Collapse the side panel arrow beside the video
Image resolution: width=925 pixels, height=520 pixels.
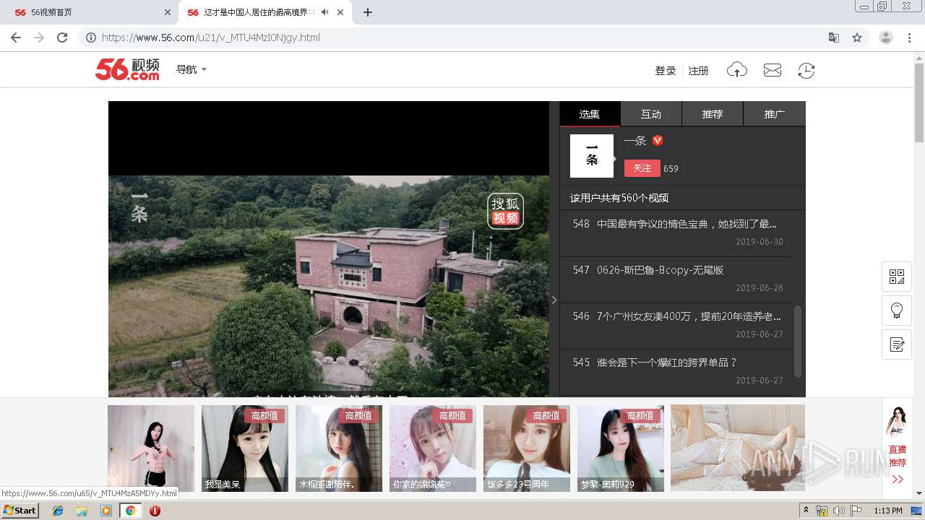point(554,300)
